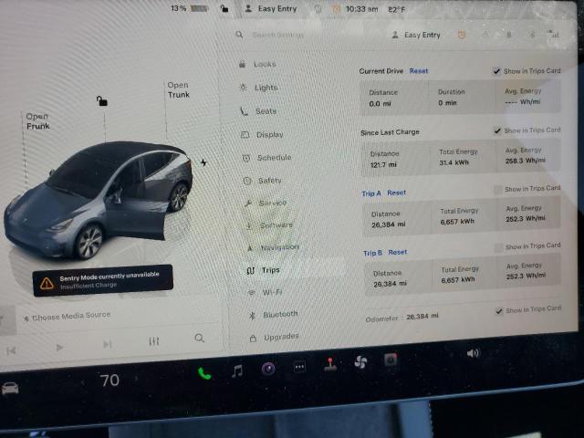584x438 pixels.
Task: Open the Navigation settings menu
Action: [273, 247]
